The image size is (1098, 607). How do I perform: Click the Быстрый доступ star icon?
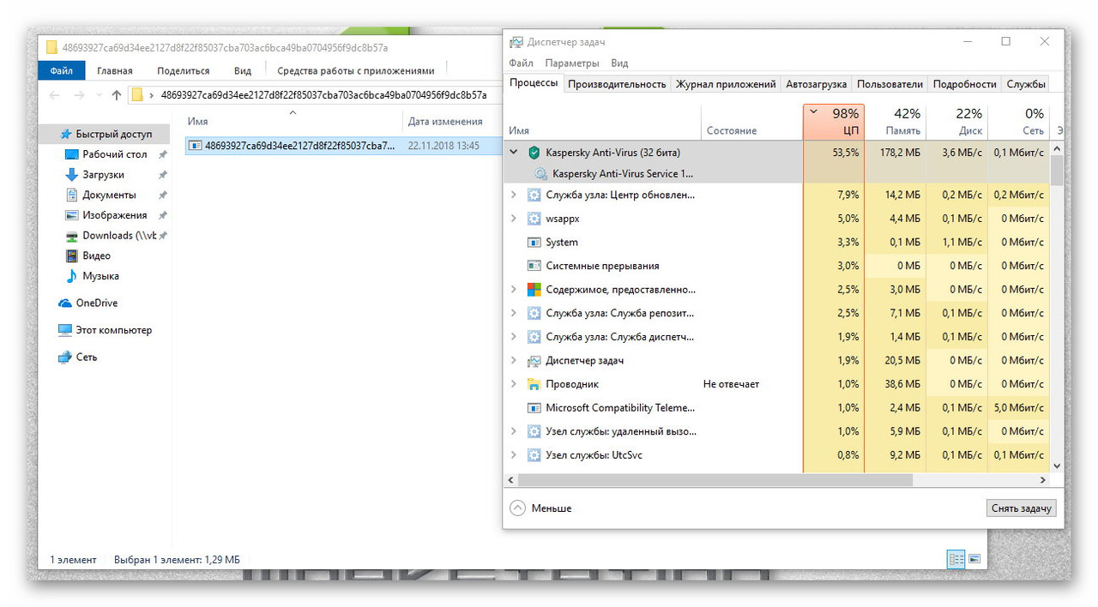[65, 135]
